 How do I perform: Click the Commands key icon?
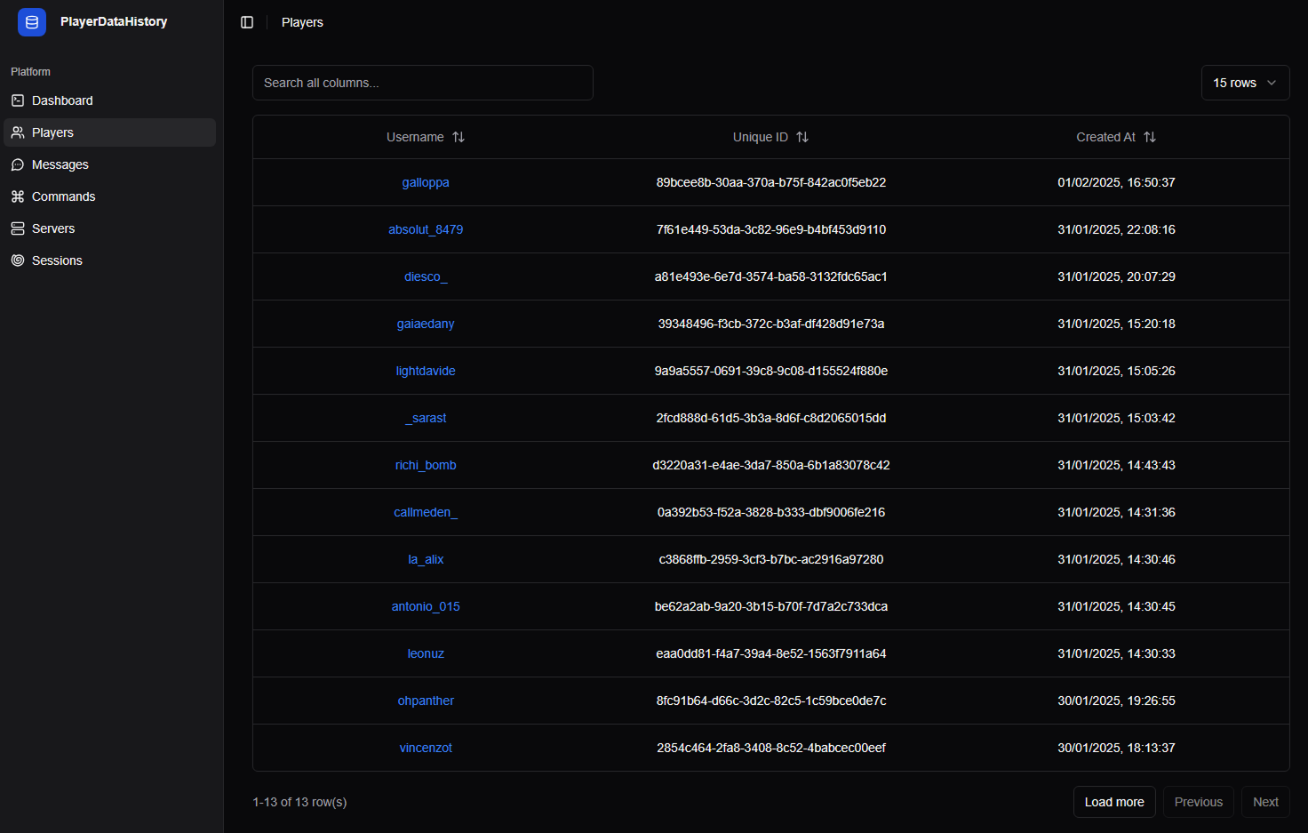coord(18,196)
